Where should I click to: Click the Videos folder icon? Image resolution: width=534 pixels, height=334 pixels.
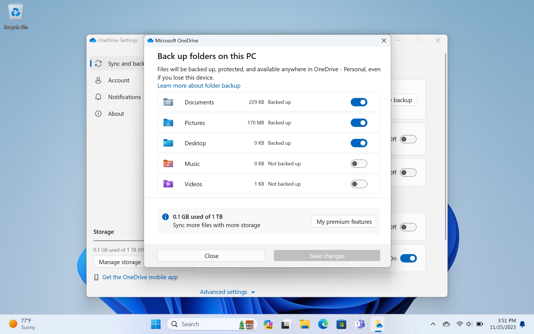coord(168,184)
